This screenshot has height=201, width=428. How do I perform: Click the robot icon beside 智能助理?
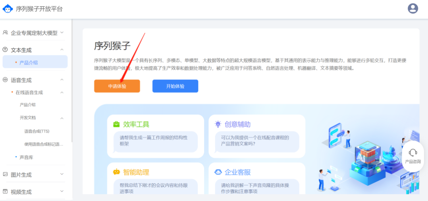[116, 172]
